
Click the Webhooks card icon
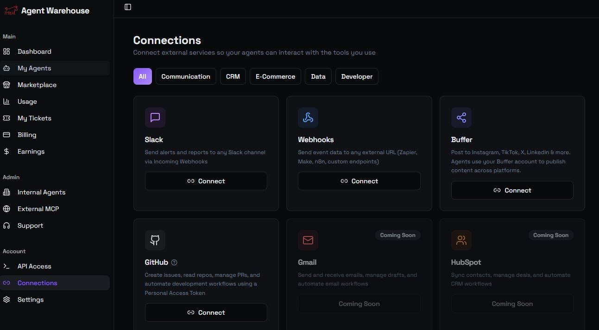308,118
